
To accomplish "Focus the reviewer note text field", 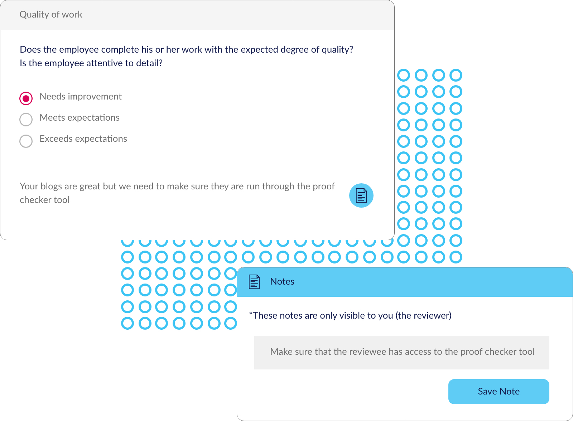I will (401, 352).
